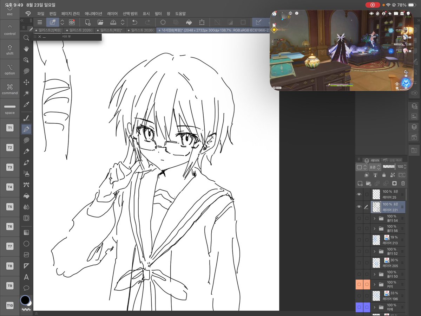Open the 필터 menu

point(158,13)
